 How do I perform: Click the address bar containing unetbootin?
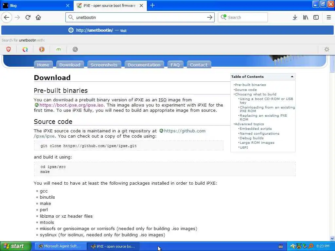[x=140, y=17]
